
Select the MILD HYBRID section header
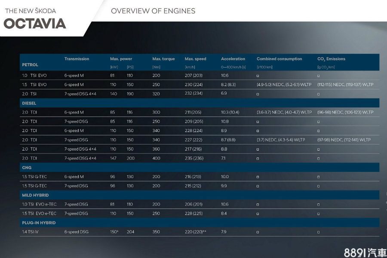pyautogui.click(x=35, y=195)
